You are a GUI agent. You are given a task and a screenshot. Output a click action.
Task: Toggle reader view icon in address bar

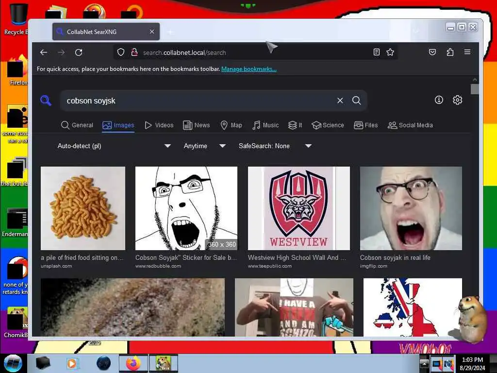click(377, 52)
